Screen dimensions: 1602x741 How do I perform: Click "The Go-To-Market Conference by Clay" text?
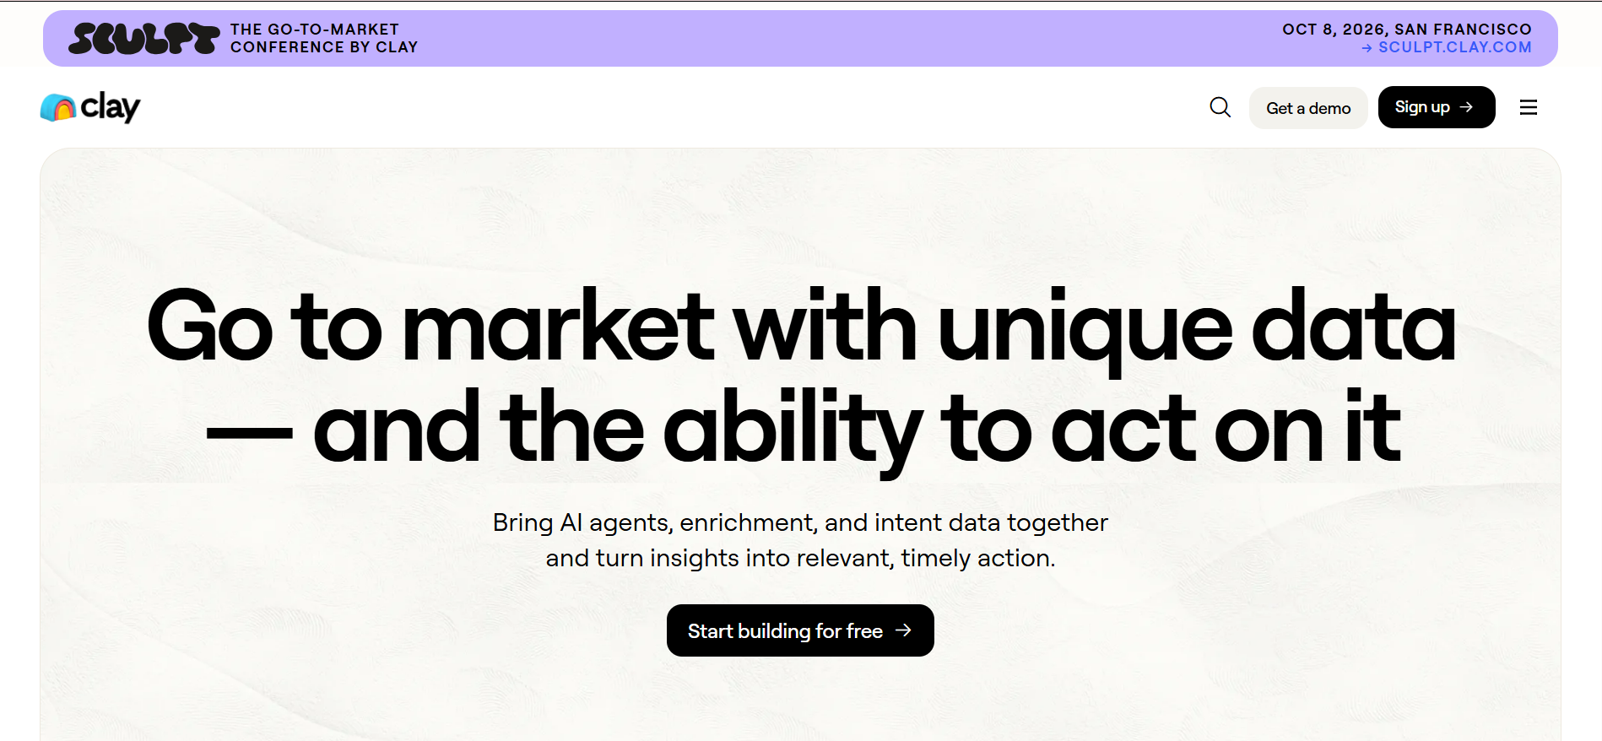(x=323, y=38)
